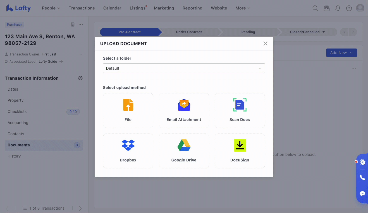Open the Calendar menu
Screen dimensions: 368x213
click(x=112, y=8)
